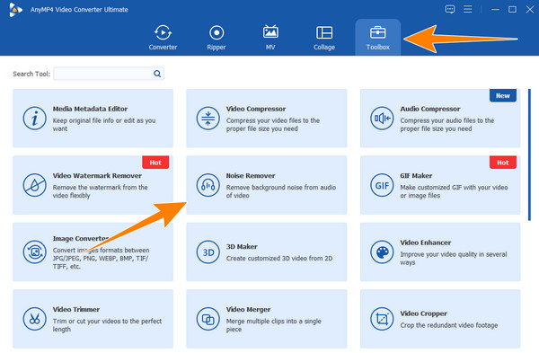
Task: Click the Video Merger icon
Action: [x=208, y=319]
